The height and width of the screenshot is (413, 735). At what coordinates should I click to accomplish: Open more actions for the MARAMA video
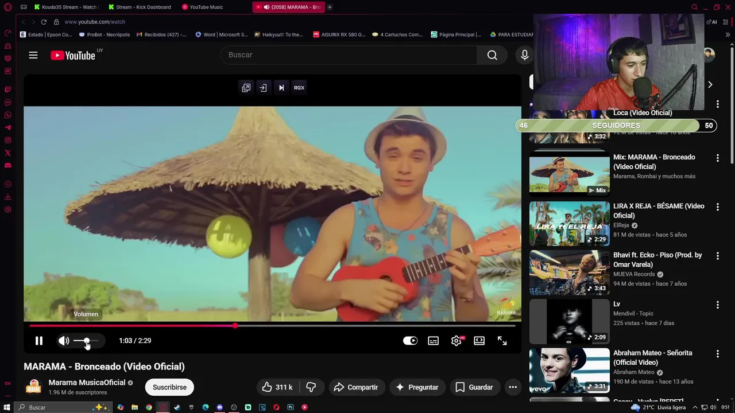point(513,387)
